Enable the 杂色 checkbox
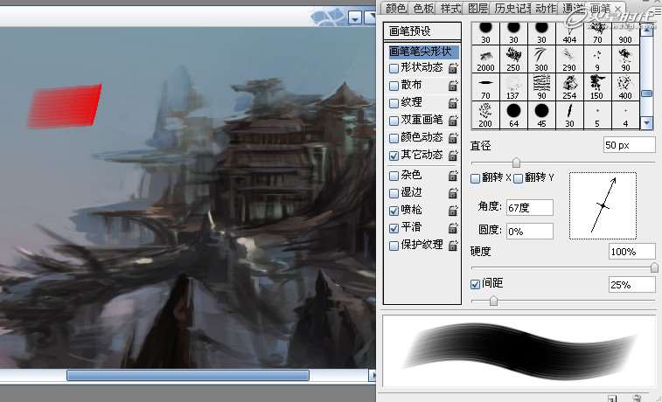Image resolution: width=662 pixels, height=402 pixels. pyautogui.click(x=394, y=176)
